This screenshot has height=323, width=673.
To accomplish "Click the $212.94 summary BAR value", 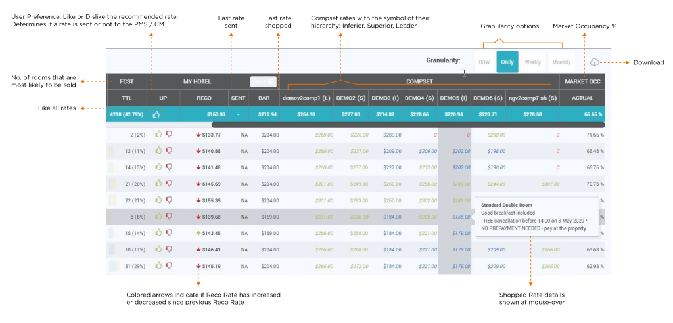I will 267,114.
